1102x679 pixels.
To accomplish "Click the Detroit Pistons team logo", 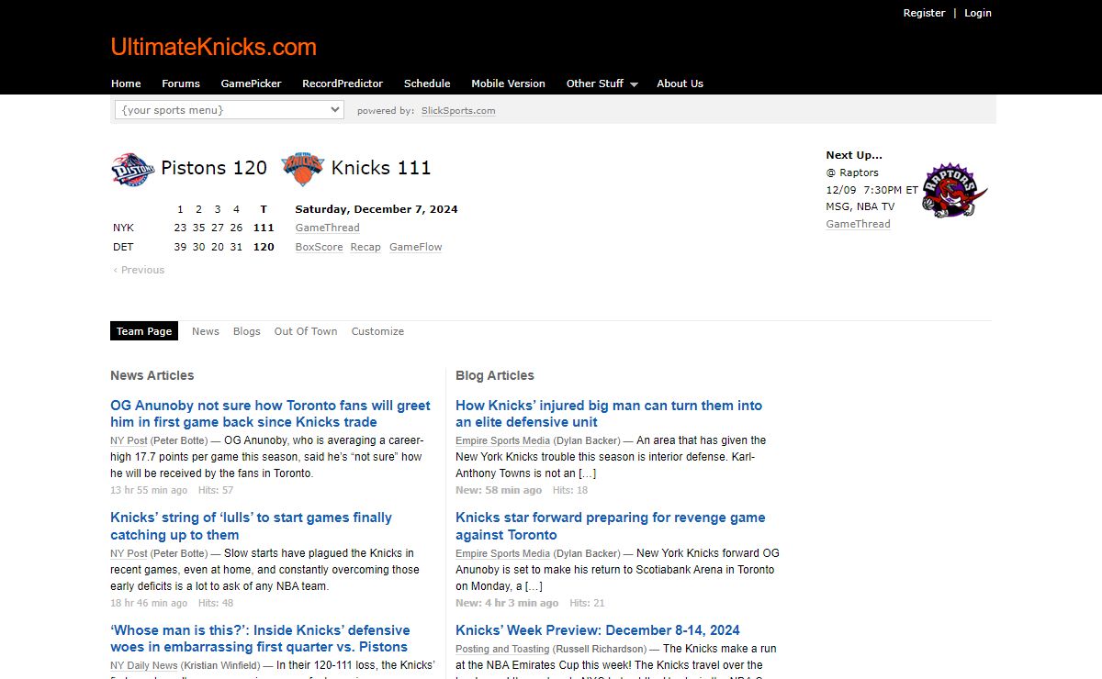I will 133,169.
